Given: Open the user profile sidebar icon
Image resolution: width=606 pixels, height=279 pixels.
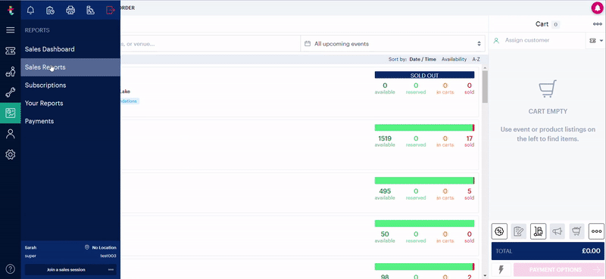Looking at the screenshot, I should point(11,134).
